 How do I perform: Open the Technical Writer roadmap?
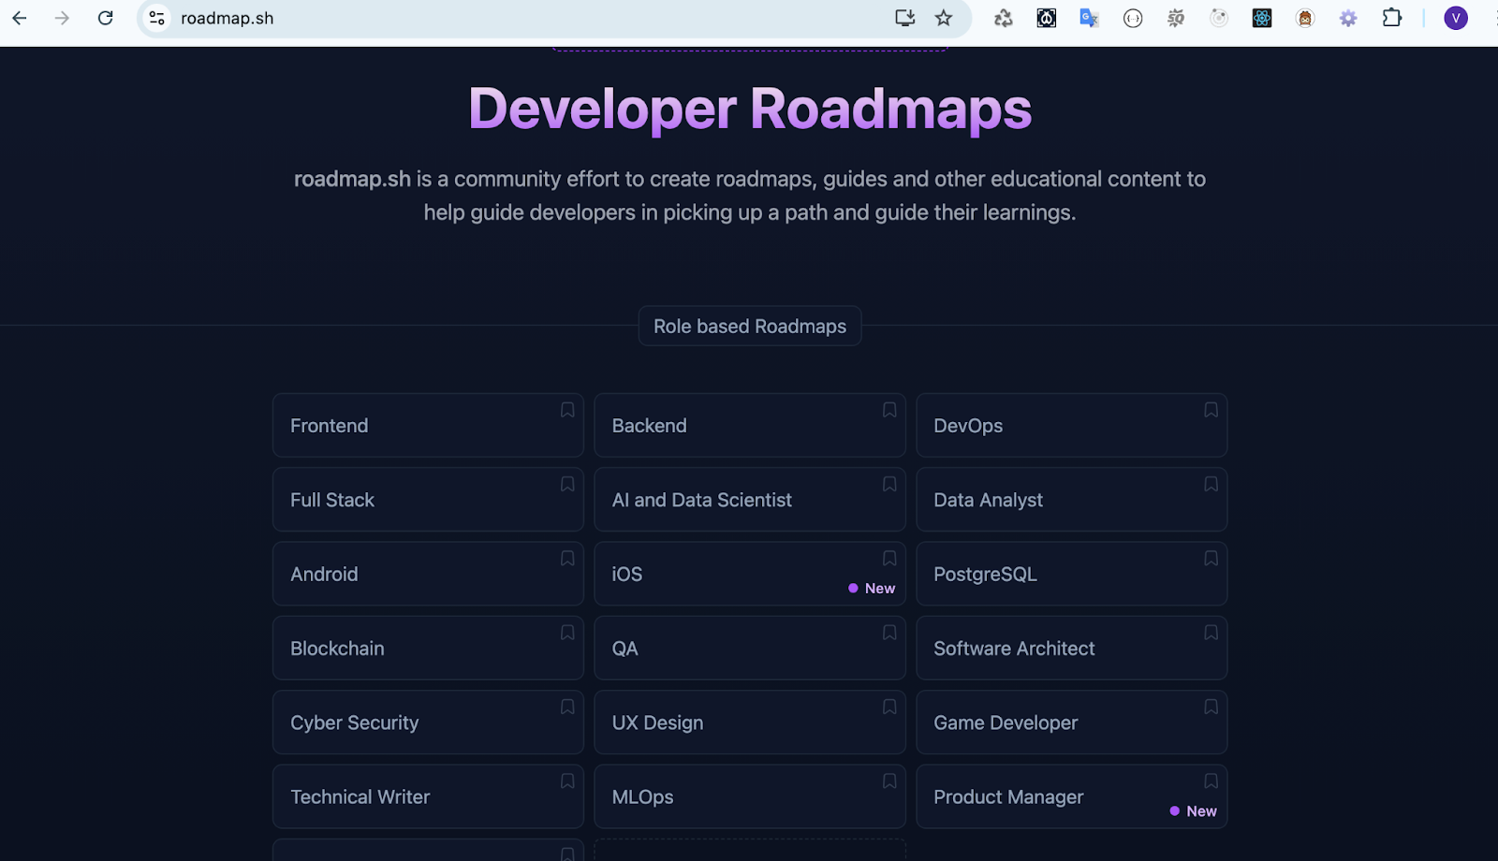tap(428, 796)
